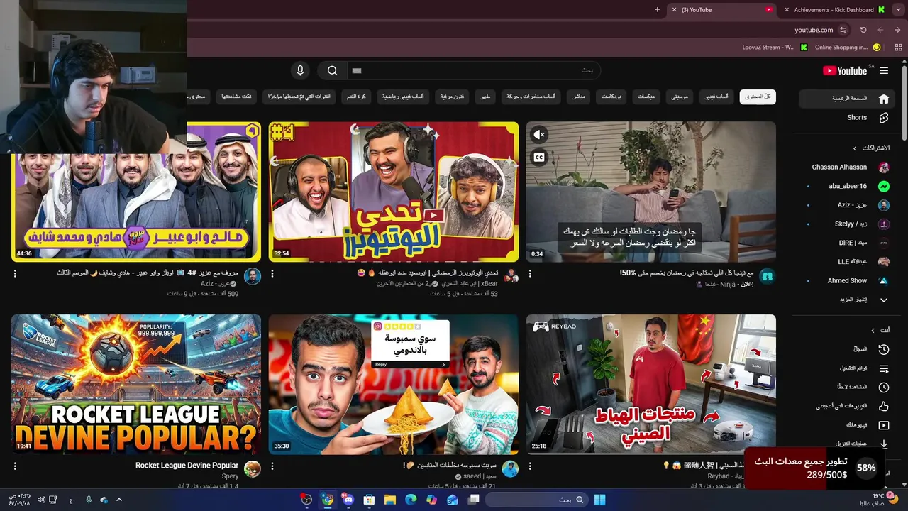Open Aziz channel avatar under Huroof video

pyautogui.click(x=253, y=276)
